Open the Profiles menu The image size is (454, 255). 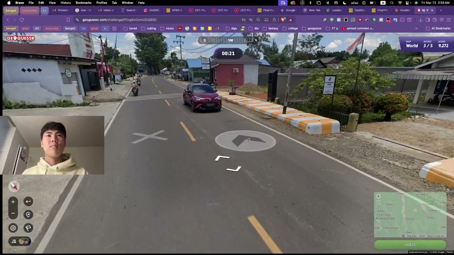tap(102, 2)
